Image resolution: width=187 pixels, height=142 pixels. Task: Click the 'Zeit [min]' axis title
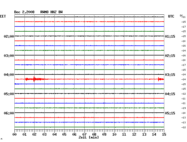[x=89, y=137]
